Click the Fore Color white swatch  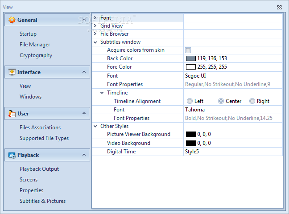tap(191, 67)
